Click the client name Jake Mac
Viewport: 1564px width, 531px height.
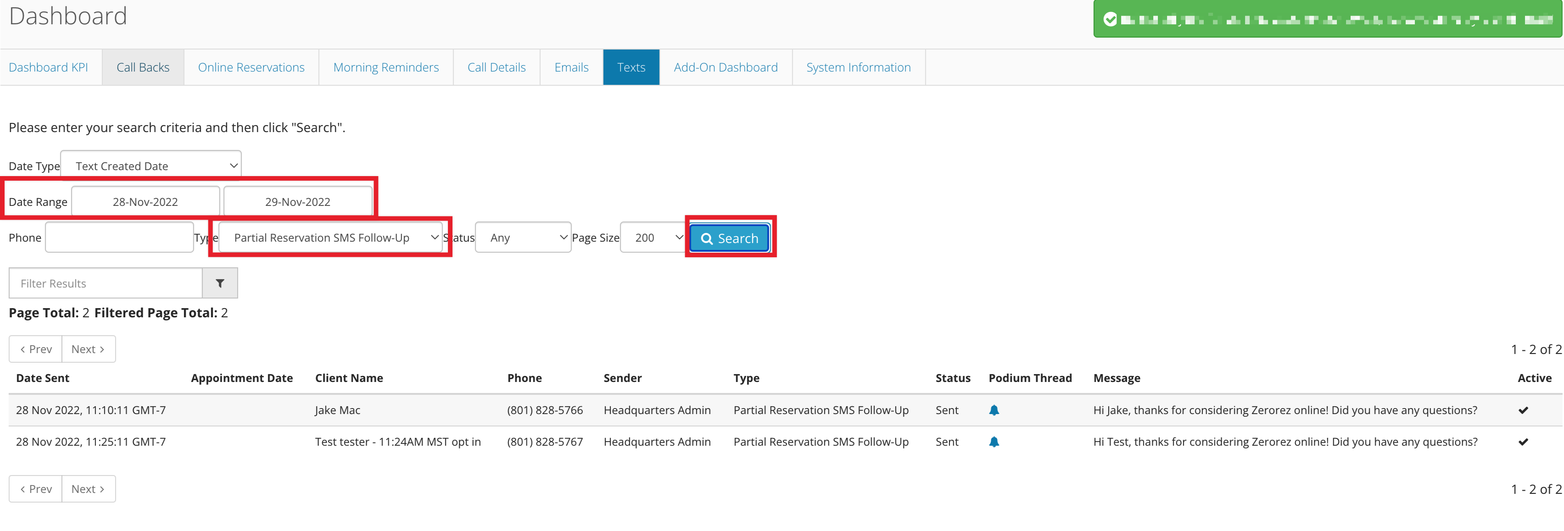(x=338, y=410)
